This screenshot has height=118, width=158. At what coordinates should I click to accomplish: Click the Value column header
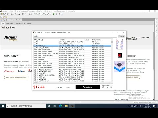point(87,40)
